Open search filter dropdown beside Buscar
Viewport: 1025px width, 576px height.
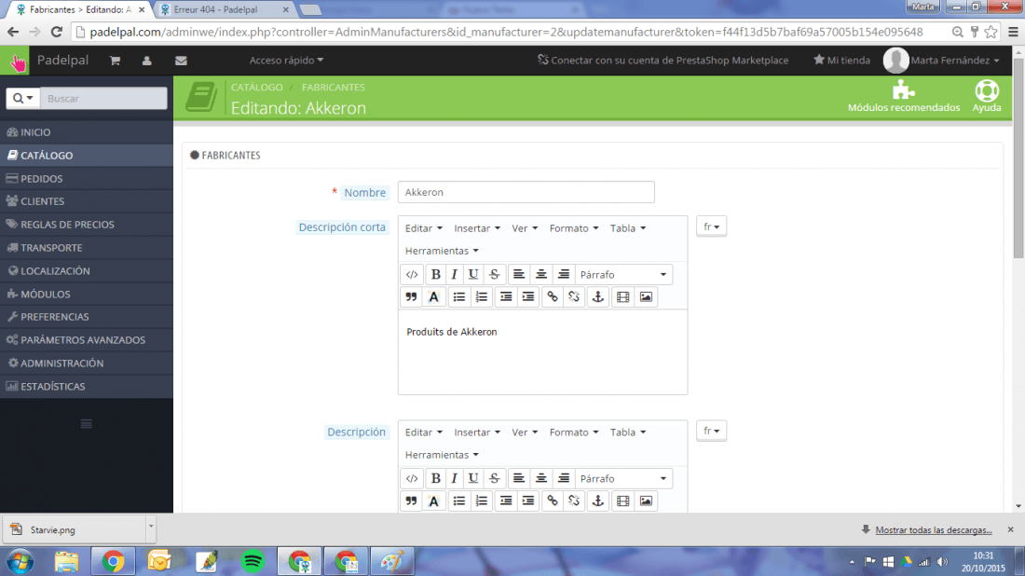(x=23, y=98)
